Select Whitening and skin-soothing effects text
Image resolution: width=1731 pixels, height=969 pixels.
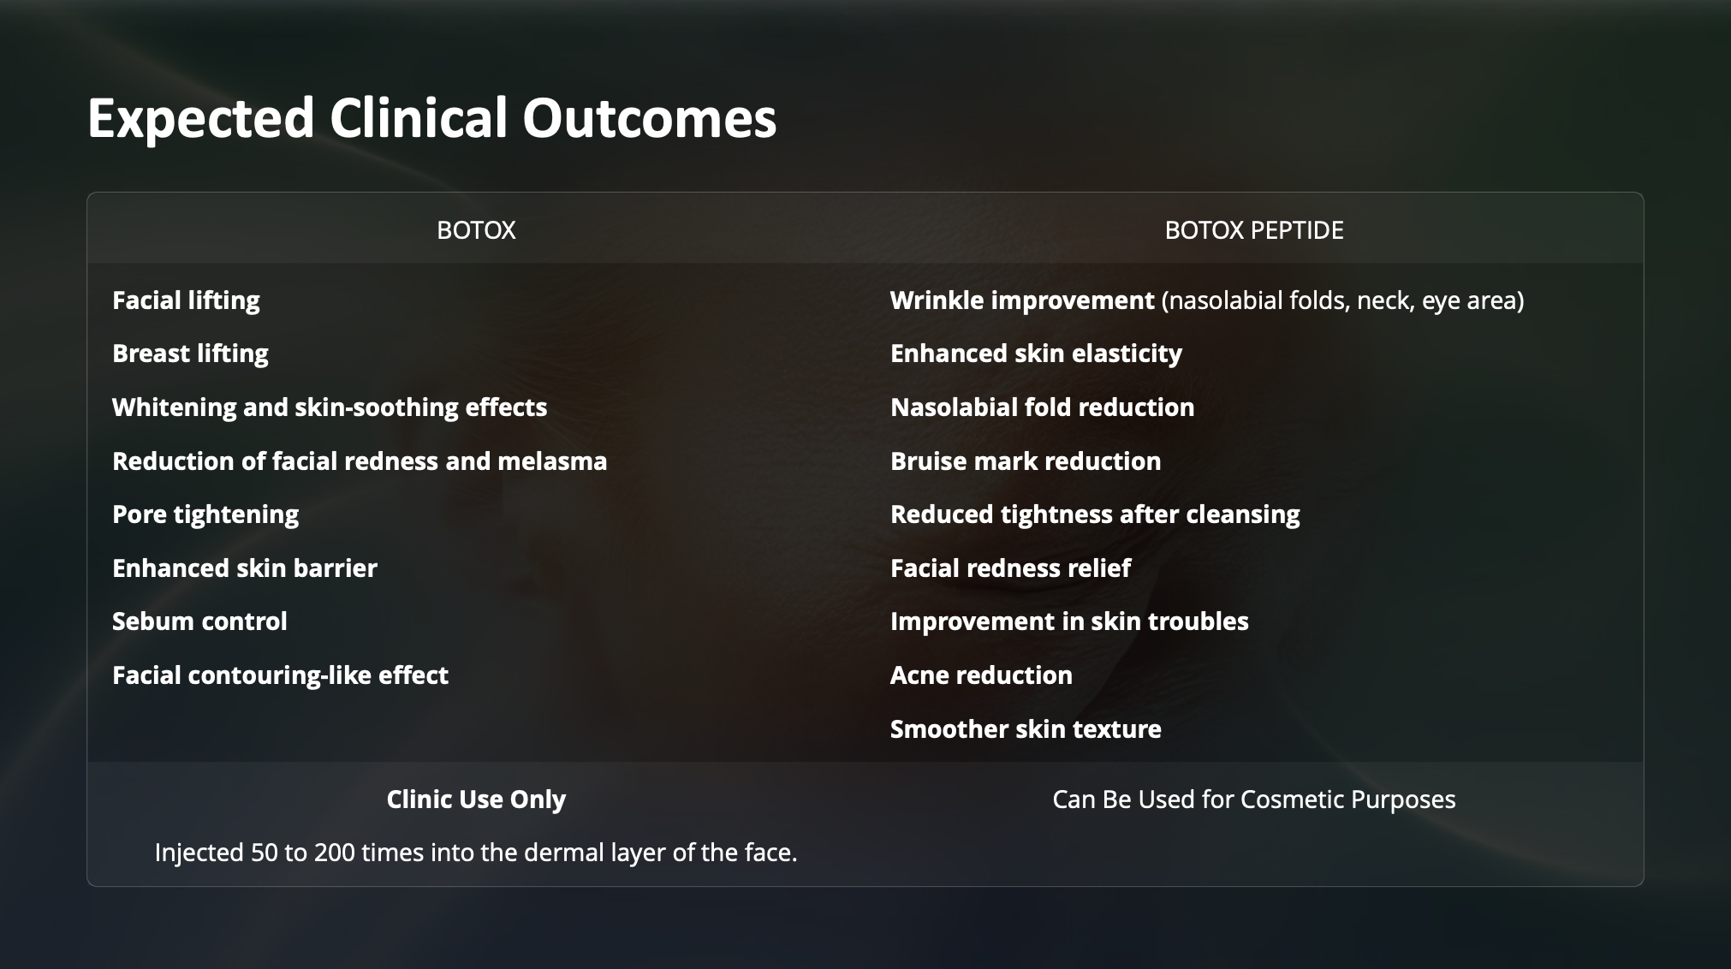pos(330,407)
